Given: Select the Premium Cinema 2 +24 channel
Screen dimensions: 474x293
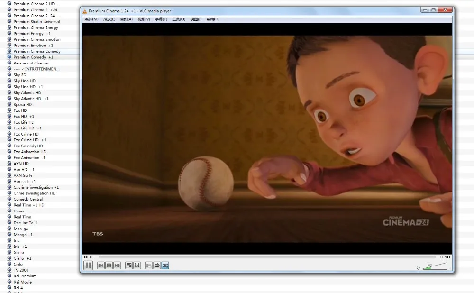Looking at the screenshot, I should click(36, 9).
